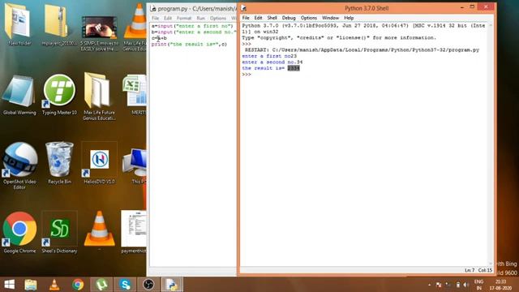This screenshot has height=292, width=519.
Task: Place cursor at the last shell prompt
Action: coord(247,75)
